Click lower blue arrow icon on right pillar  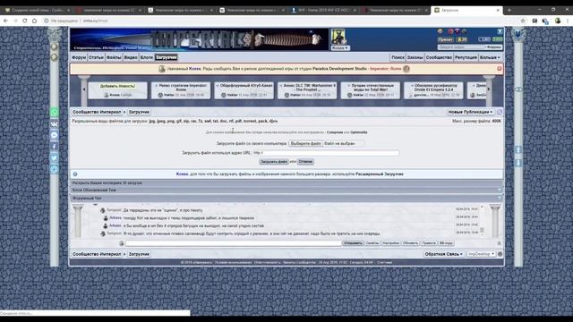518,163
